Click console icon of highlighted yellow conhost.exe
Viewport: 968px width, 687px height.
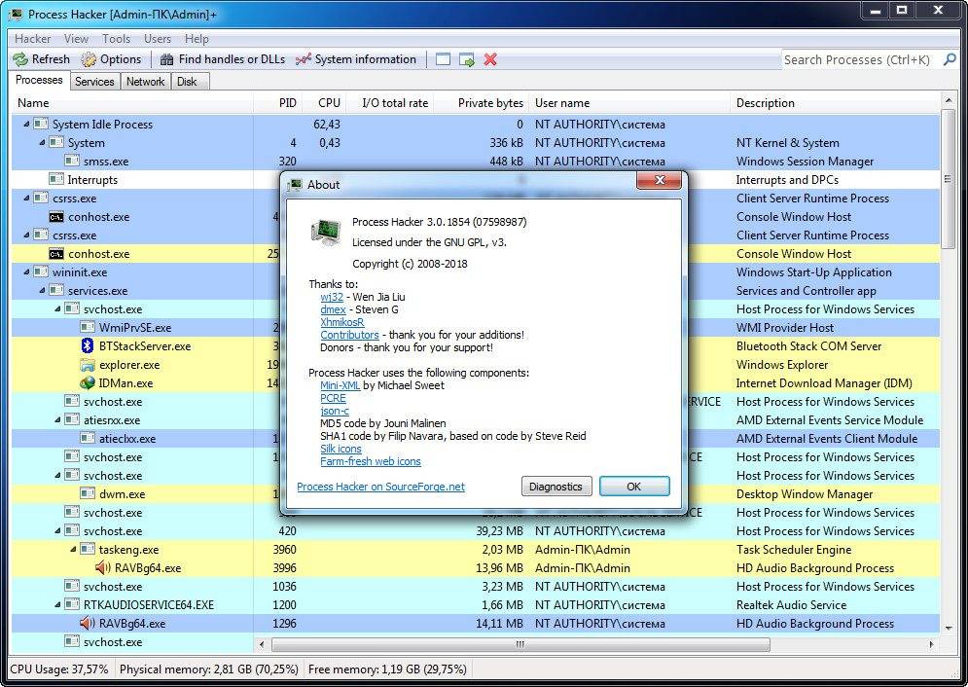[56, 254]
